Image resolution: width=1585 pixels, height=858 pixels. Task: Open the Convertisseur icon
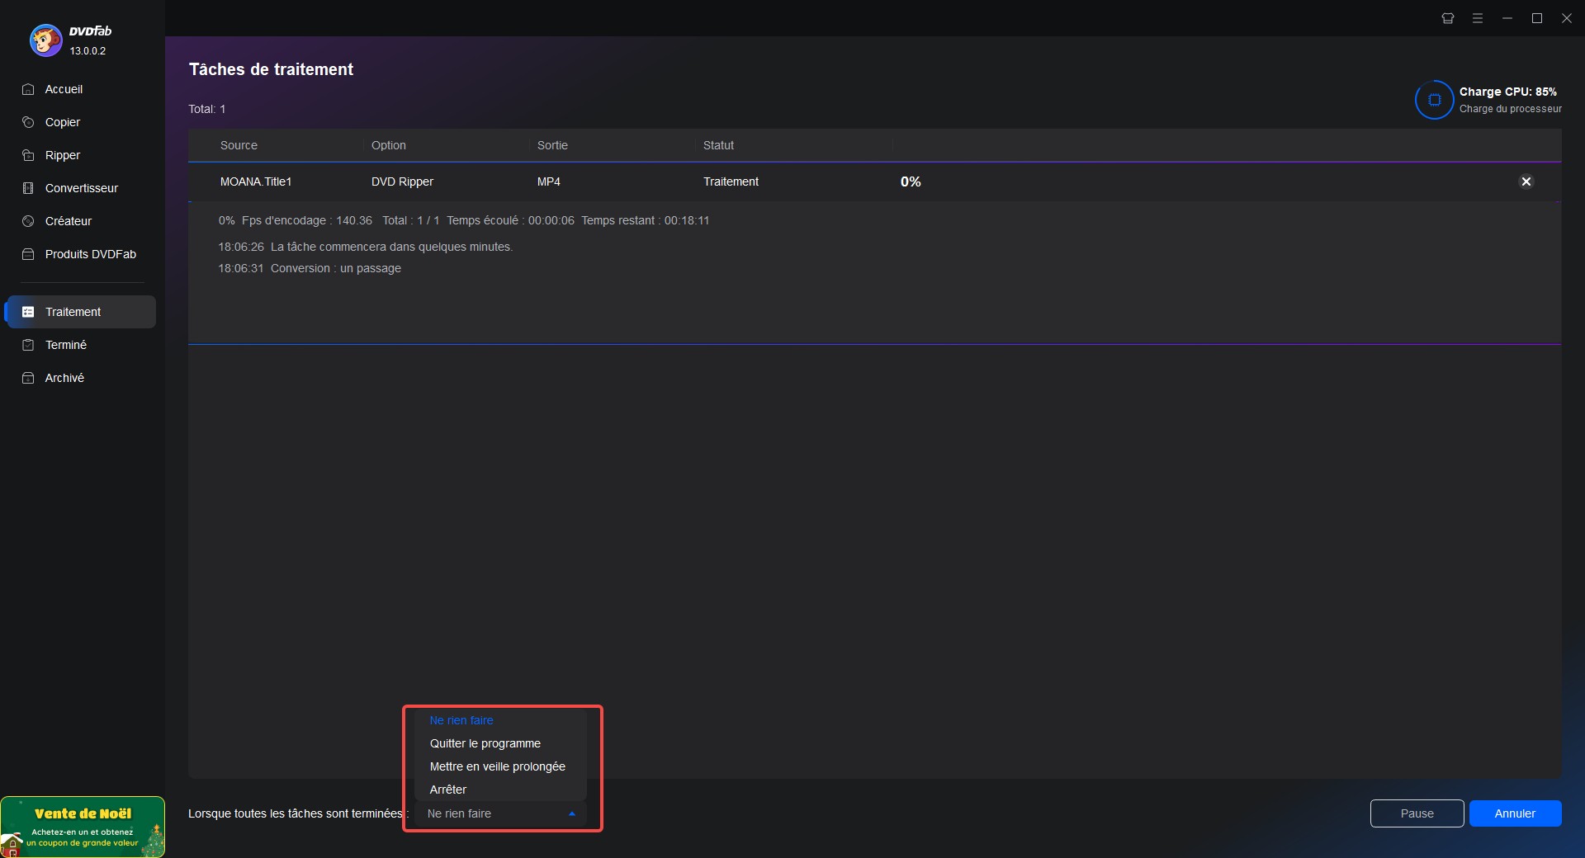pos(28,188)
